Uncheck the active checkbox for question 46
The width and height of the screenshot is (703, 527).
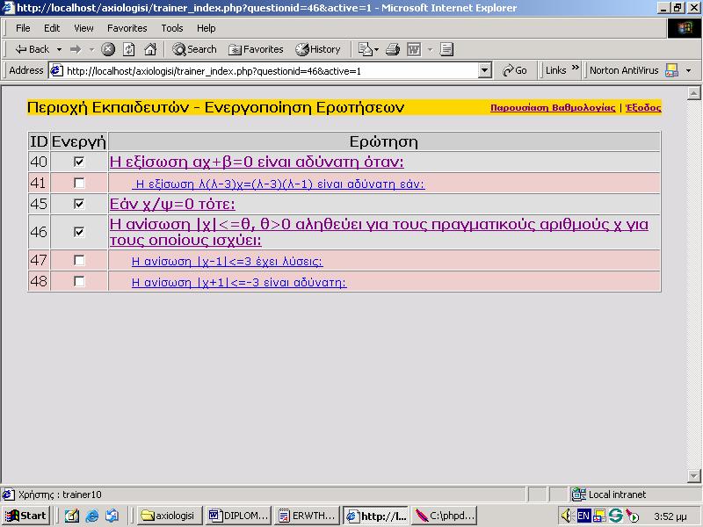(79, 232)
